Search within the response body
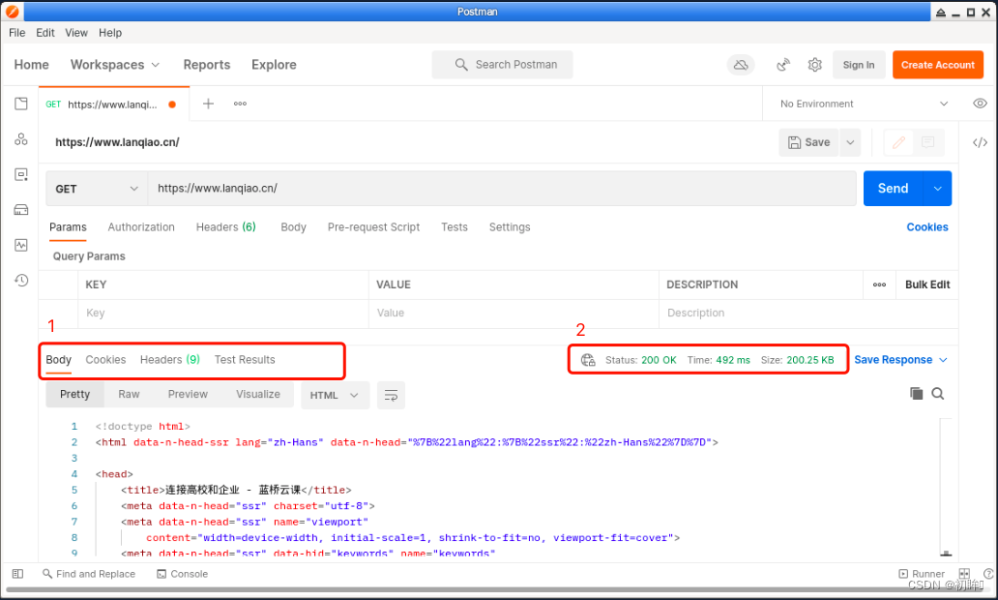998x600 pixels. pos(937,394)
